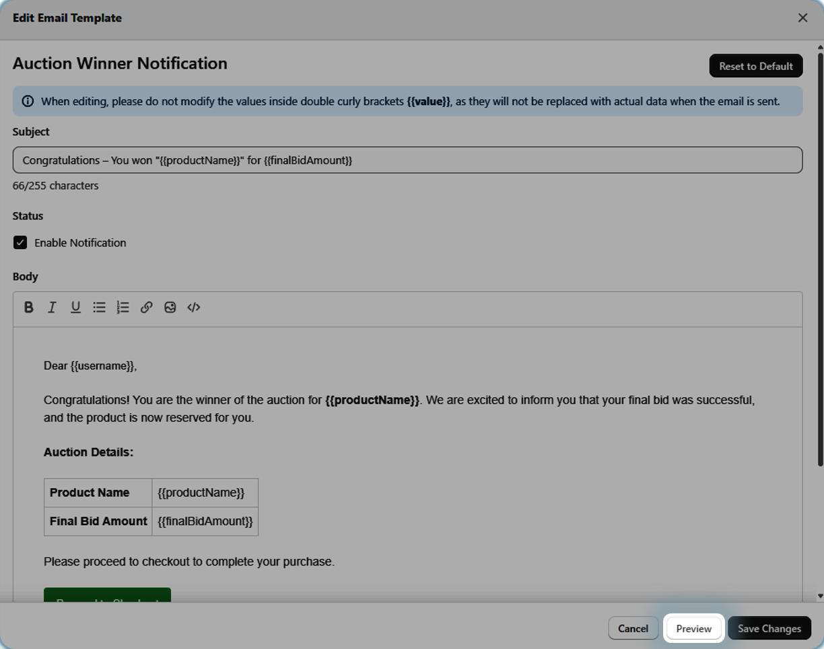Click the Enable Notification label

tap(80, 242)
